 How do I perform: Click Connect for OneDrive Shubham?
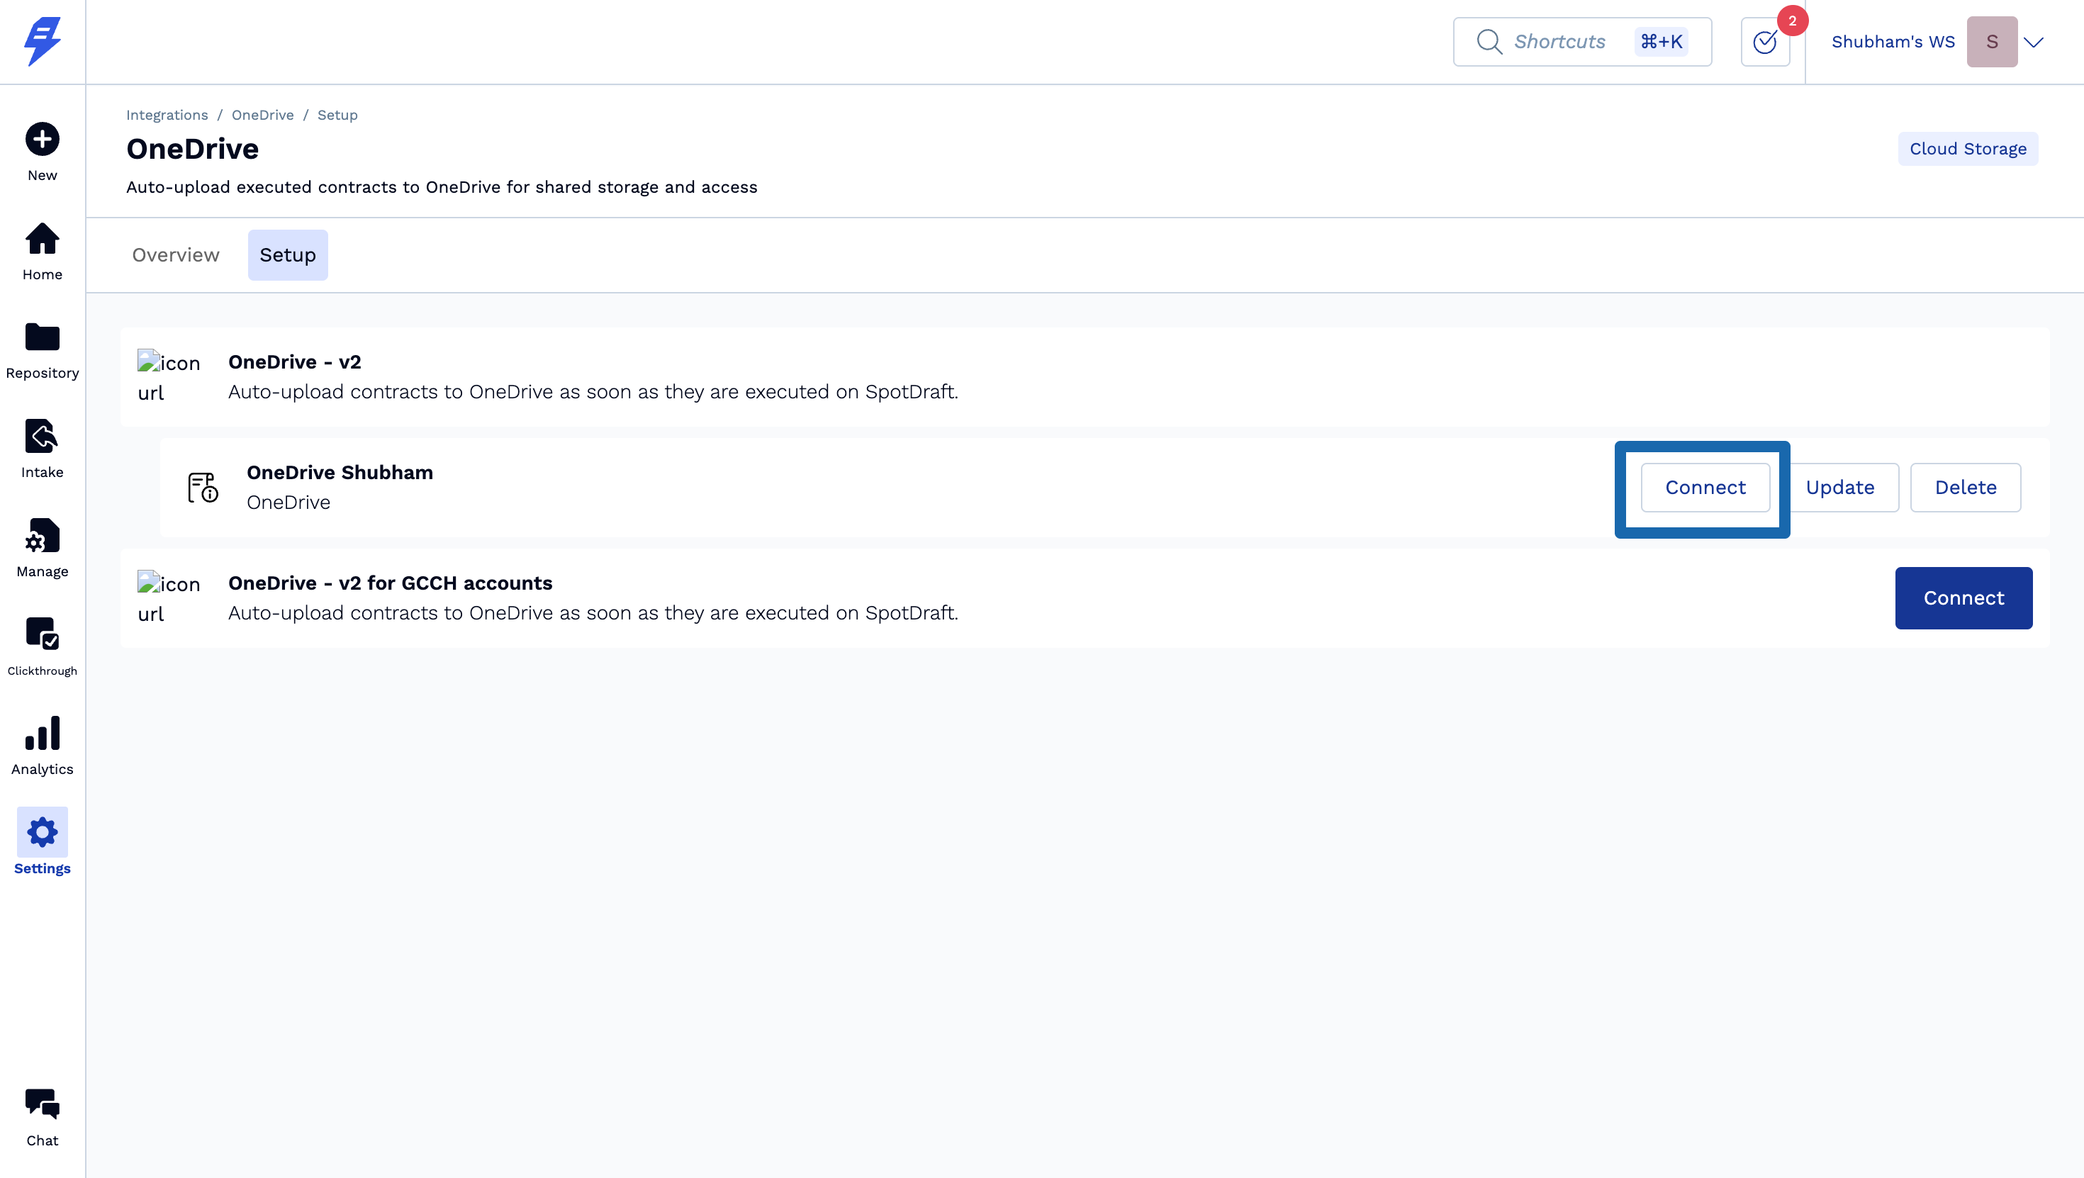pos(1705,487)
